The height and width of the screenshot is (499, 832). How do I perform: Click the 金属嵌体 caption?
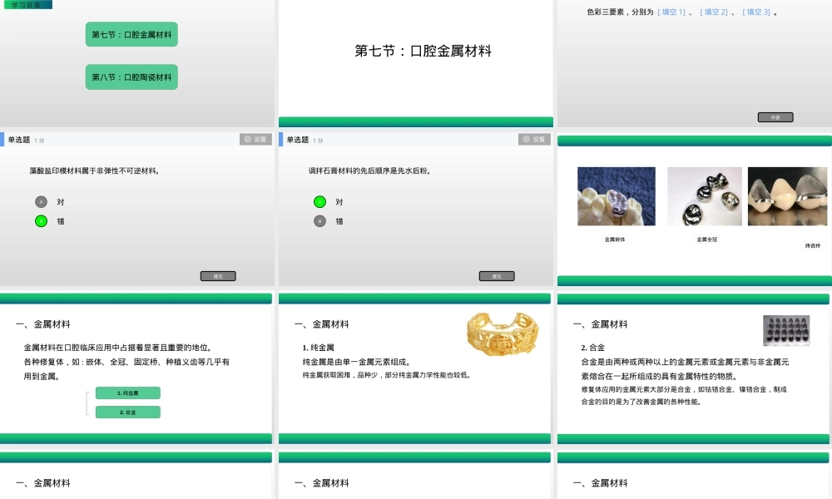(615, 240)
